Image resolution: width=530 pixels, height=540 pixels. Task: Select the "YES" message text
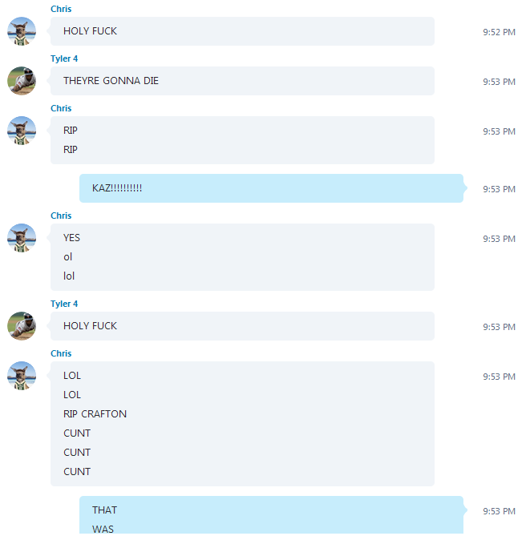(71, 238)
